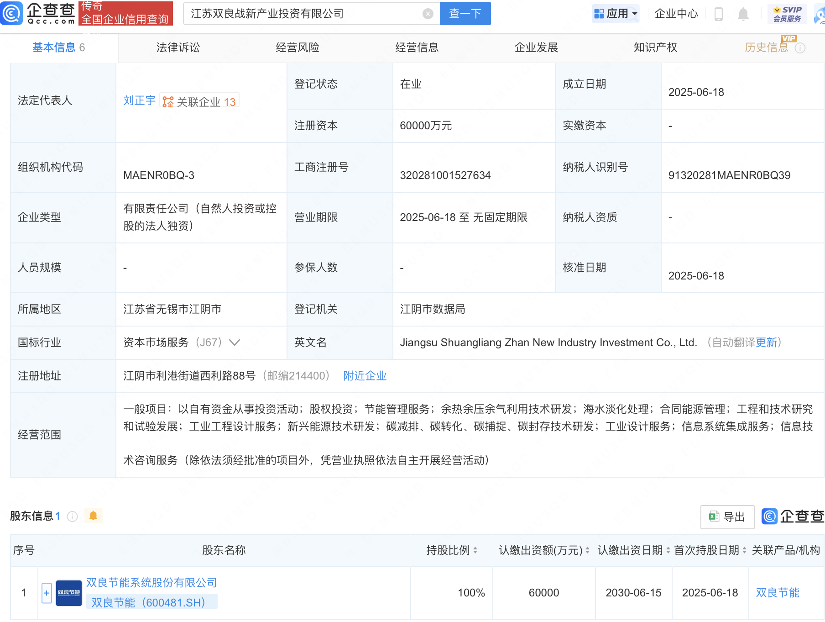Image resolution: width=825 pixels, height=622 pixels.
Task: Click stock tag 双良节能（600481.SH）
Action: point(152,602)
